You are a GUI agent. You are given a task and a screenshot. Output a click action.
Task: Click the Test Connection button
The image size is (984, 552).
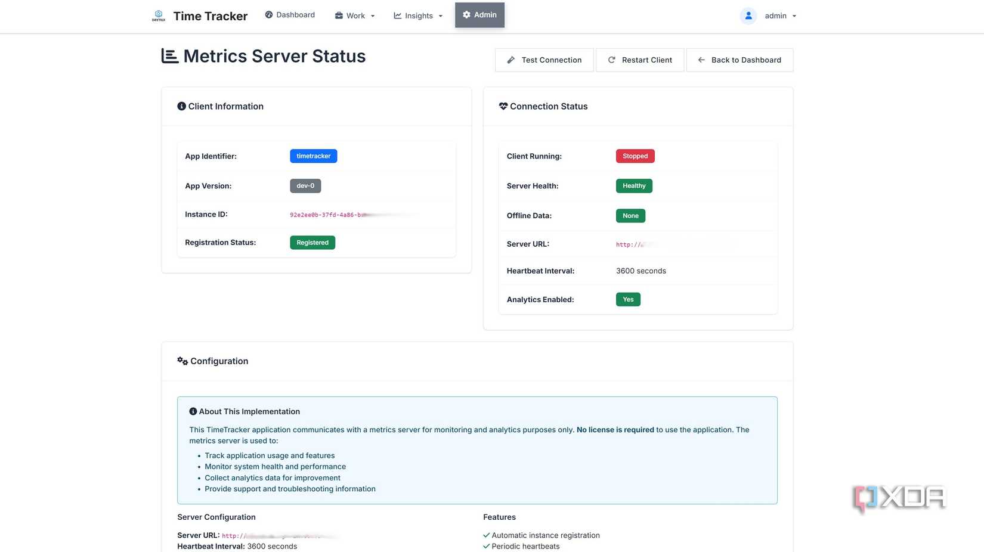pos(544,60)
